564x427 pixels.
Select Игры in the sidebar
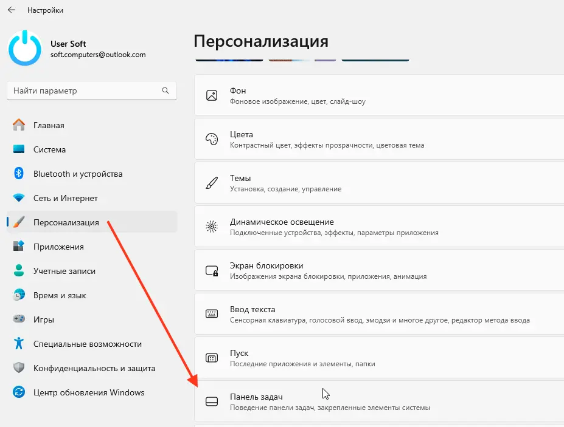pyautogui.click(x=92, y=319)
